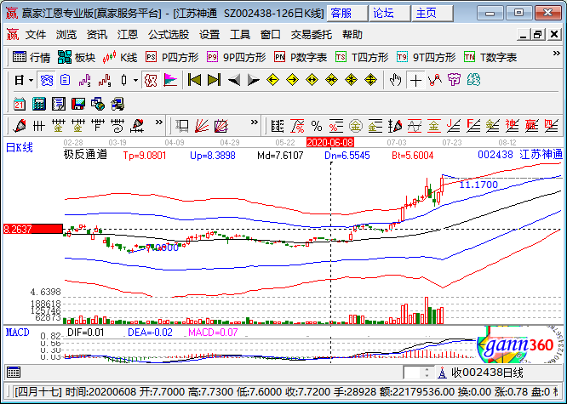567x404 pixels.
Task: Open the calculator tool
Action: 39,104
